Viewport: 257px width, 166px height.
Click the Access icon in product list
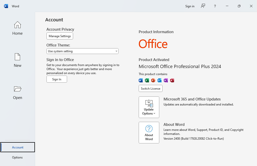point(172,80)
